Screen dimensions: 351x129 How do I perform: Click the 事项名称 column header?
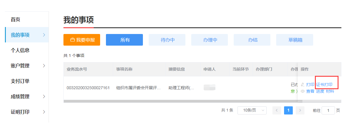124,69
